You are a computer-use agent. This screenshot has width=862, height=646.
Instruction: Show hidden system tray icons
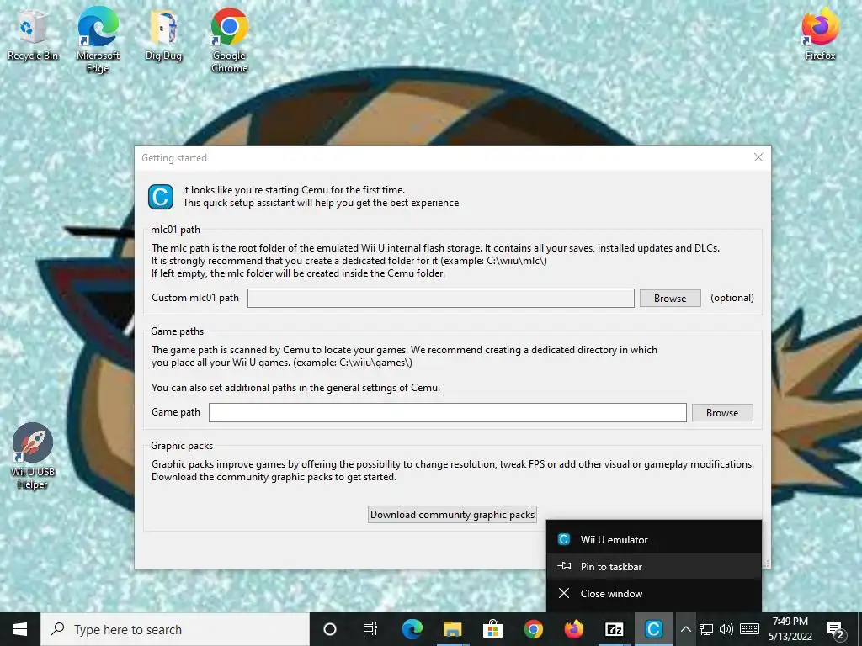click(x=685, y=629)
